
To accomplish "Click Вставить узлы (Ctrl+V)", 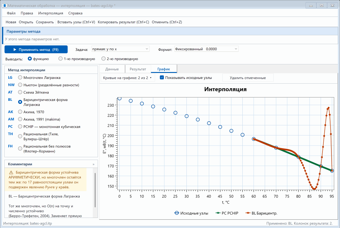I will click(76, 22).
